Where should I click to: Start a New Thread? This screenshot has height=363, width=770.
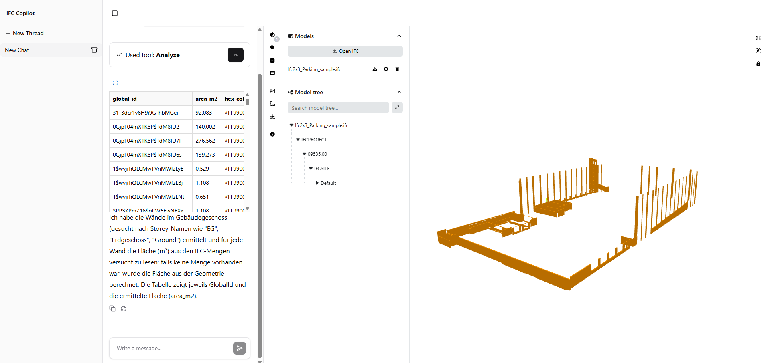point(24,33)
